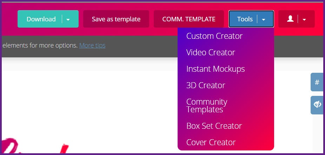The height and width of the screenshot is (155, 325).
Task: Select Custom Creator from Tools menu
Action: tap(214, 36)
